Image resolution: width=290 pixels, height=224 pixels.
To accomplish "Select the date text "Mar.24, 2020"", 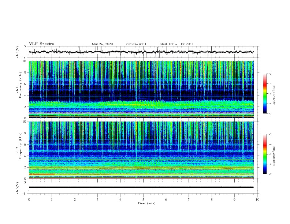I will coord(102,44).
